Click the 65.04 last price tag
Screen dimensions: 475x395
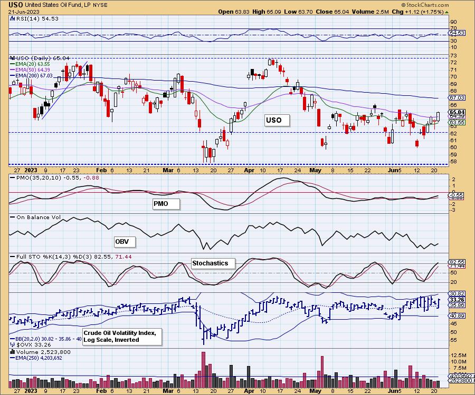[457, 112]
